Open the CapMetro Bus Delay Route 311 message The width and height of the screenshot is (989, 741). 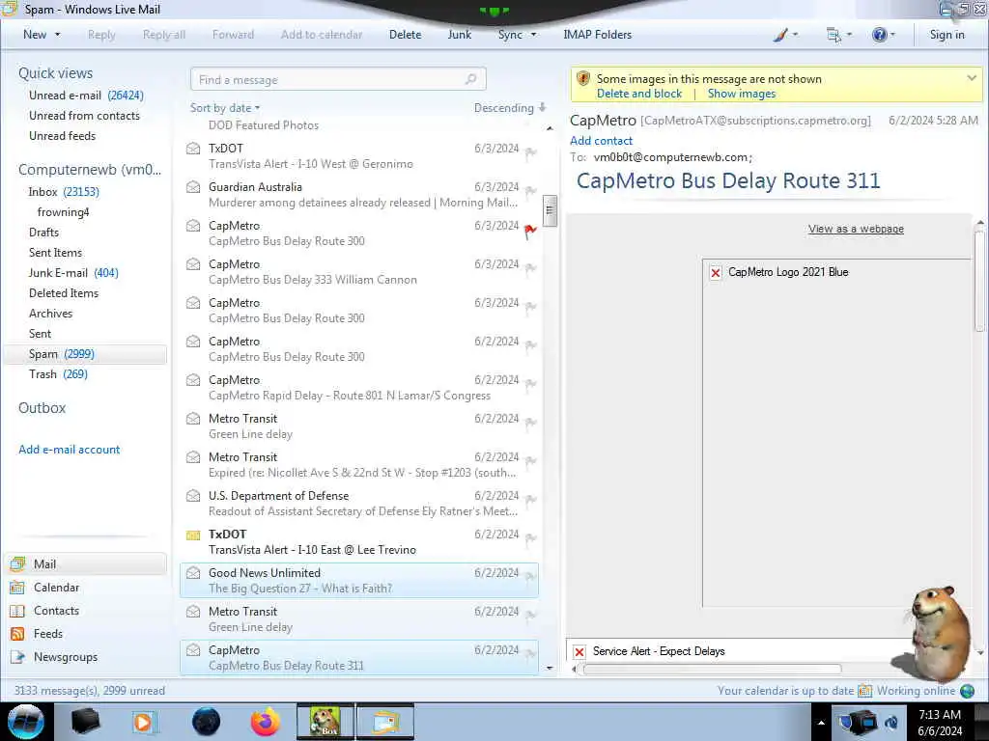(359, 657)
